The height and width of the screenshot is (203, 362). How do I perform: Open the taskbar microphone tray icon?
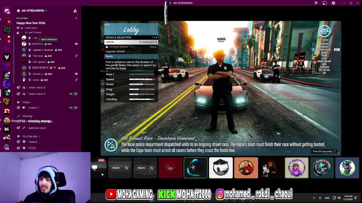click(x=320, y=198)
